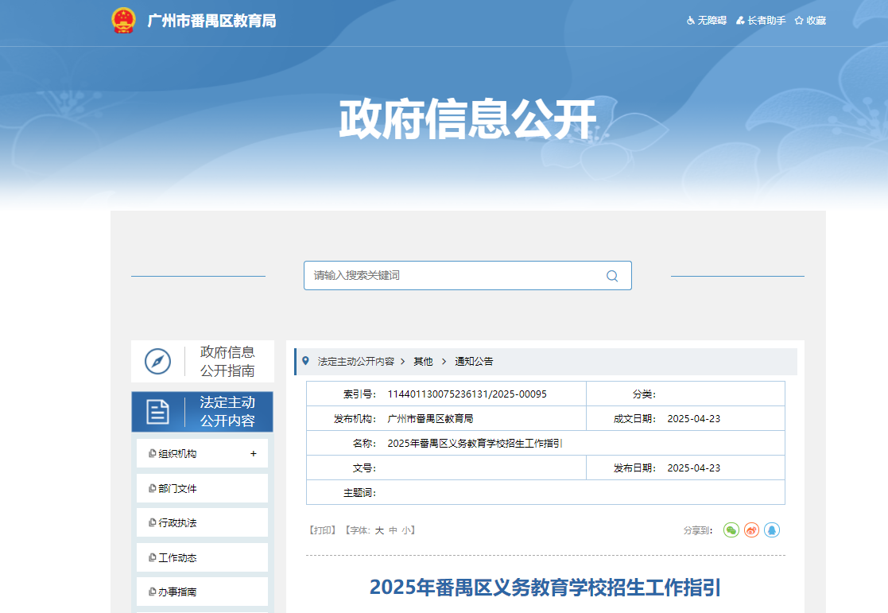Open 部门文件 in the sidebar

(x=177, y=489)
